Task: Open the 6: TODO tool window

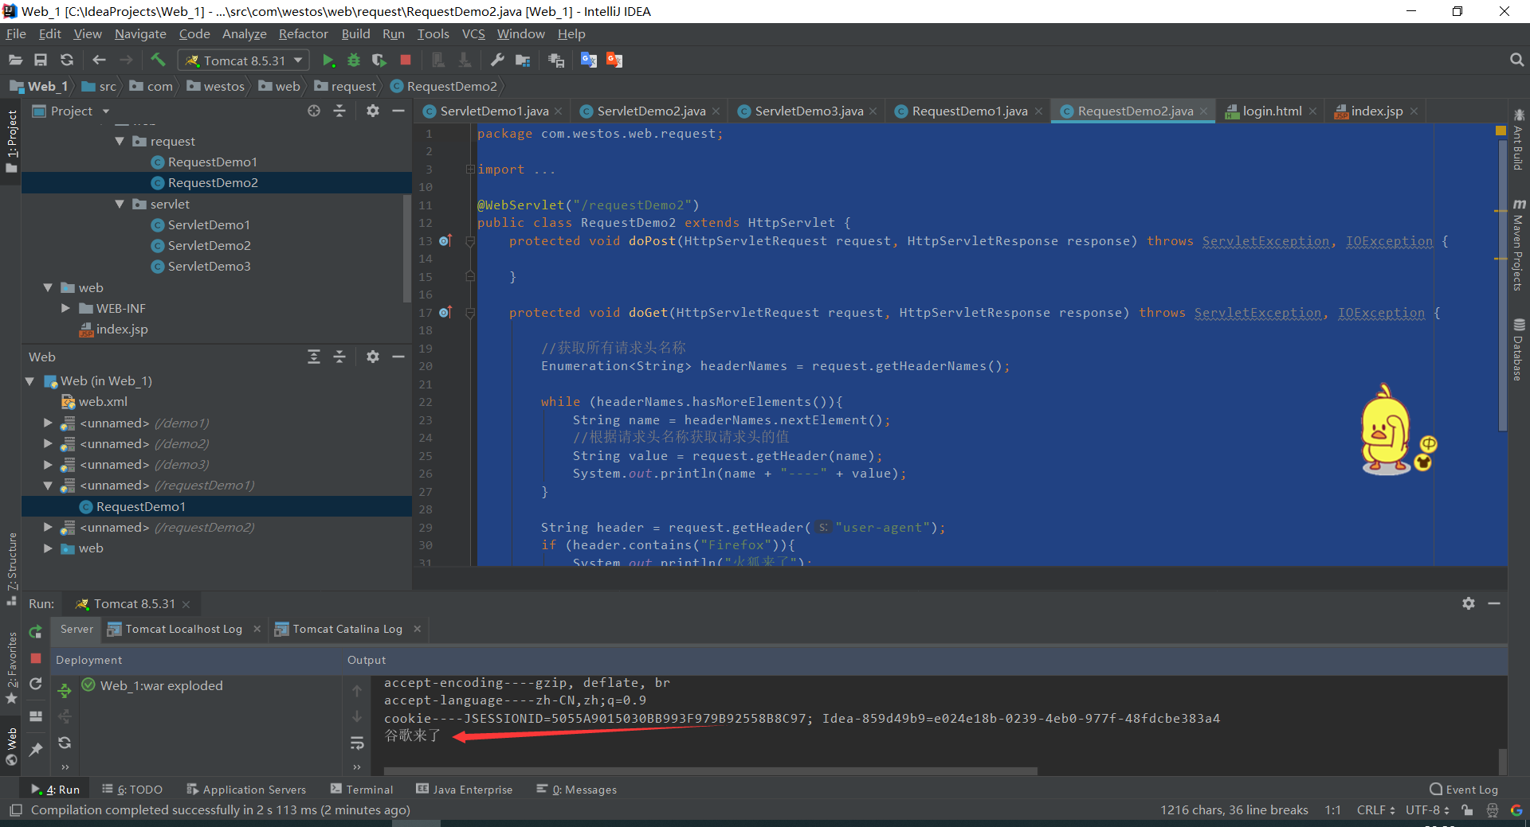Action: coord(132,789)
